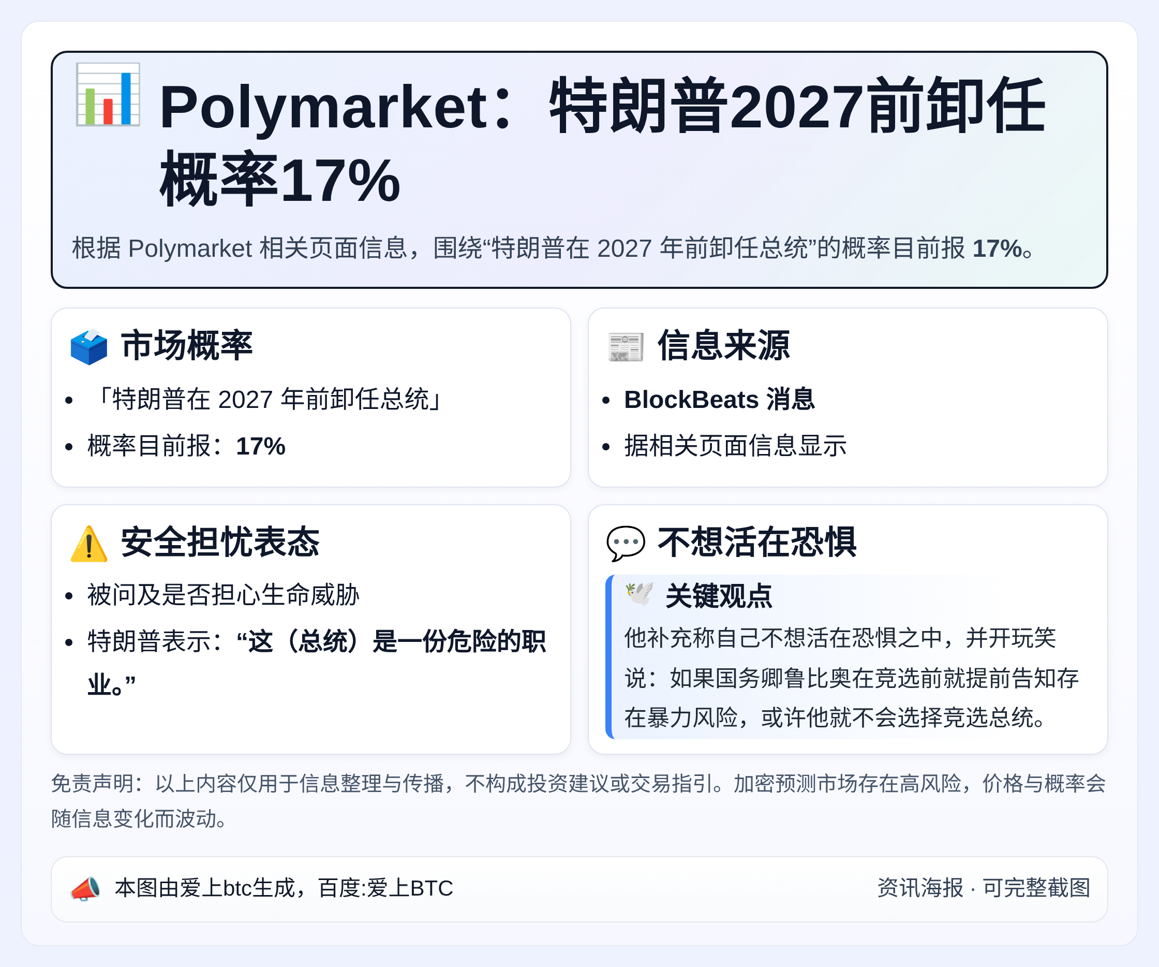Image resolution: width=1159 pixels, height=967 pixels.
Task: Click the bullet 概率目前报：17%
Action: [x=187, y=446]
